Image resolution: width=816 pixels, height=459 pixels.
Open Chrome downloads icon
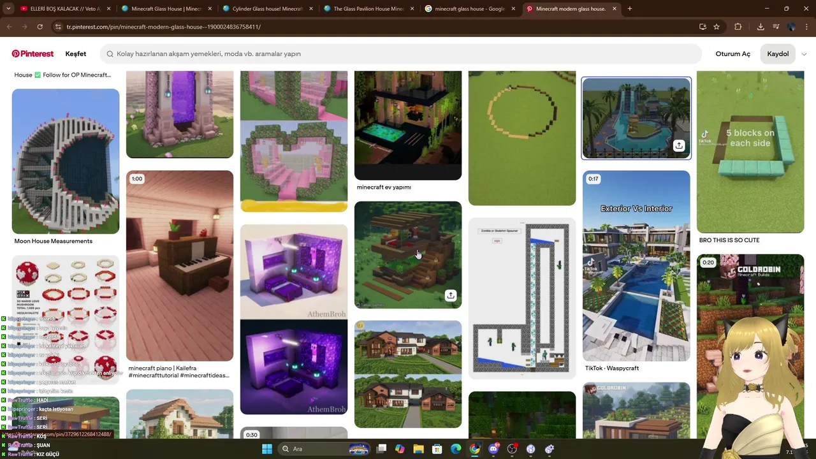click(x=761, y=27)
